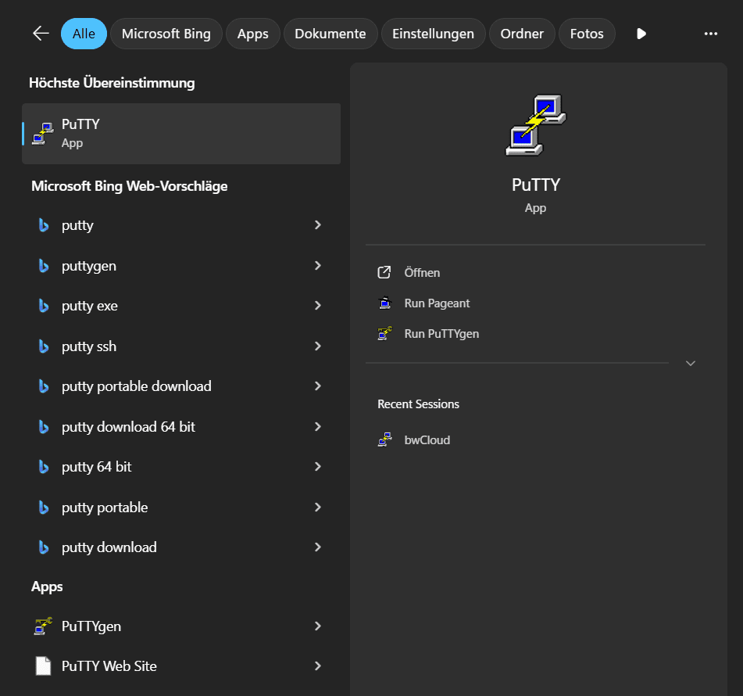Open the bwCloud recent session
Screen dimensions: 743x696
pyautogui.click(x=427, y=440)
